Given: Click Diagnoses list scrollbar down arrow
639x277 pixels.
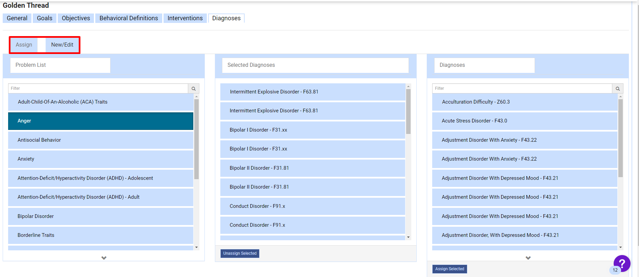Looking at the screenshot, I should tap(620, 247).
